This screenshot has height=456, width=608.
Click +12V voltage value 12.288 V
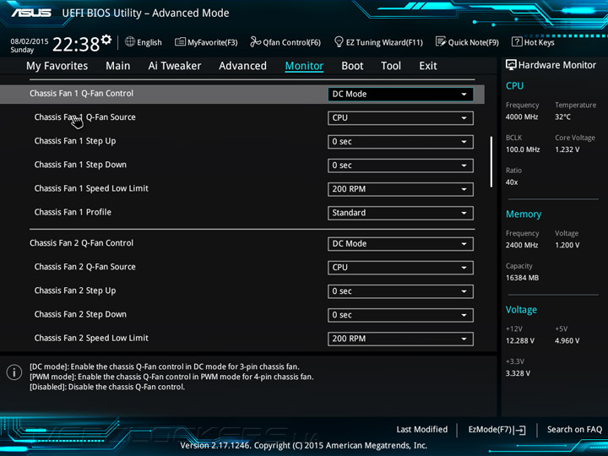520,340
